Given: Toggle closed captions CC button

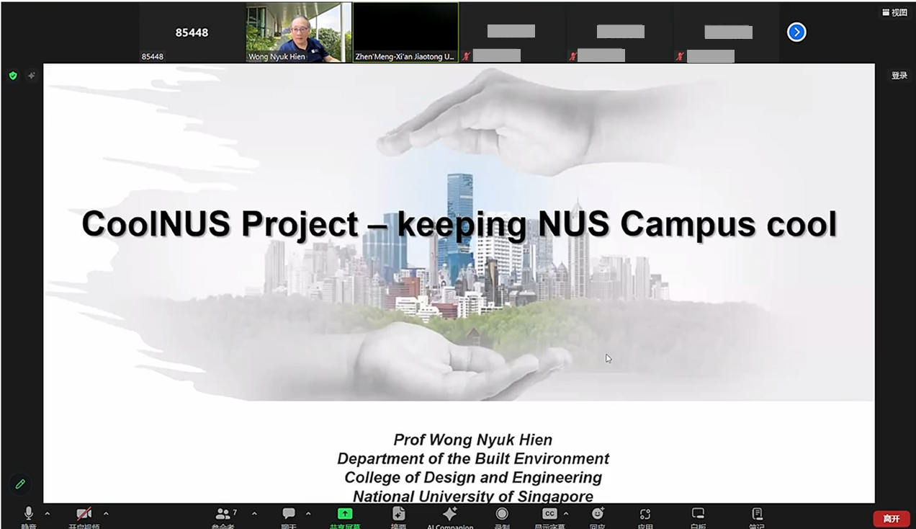Looking at the screenshot, I should (549, 515).
